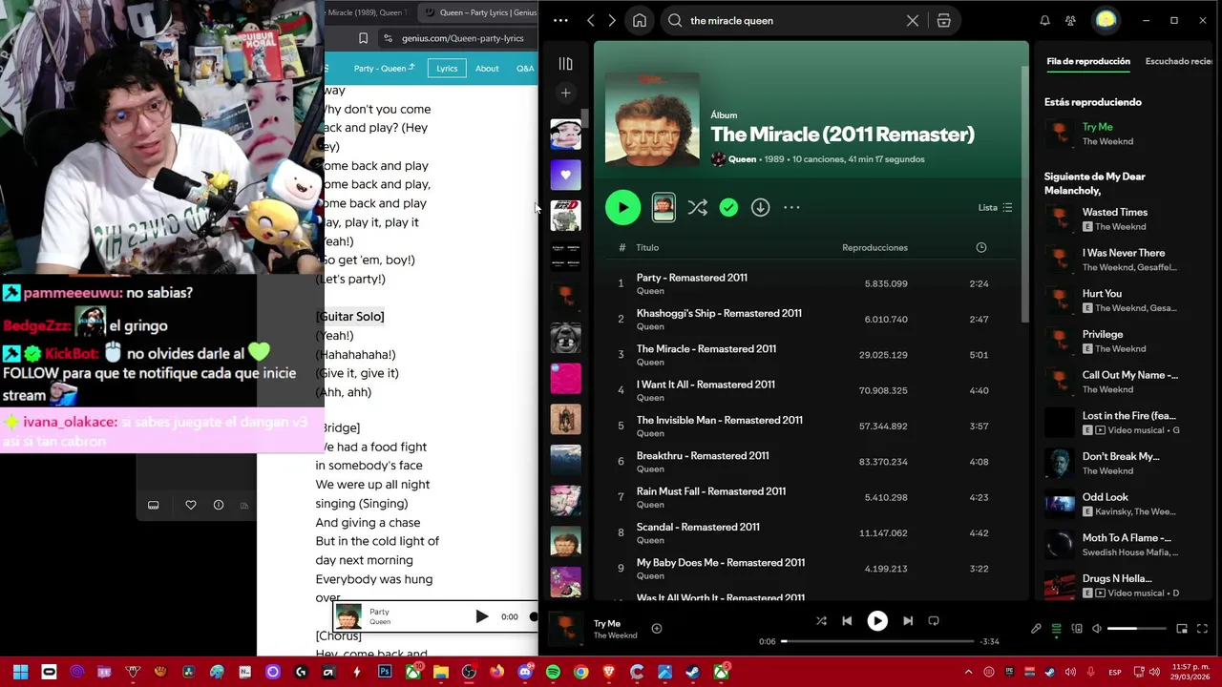Mute Spotify with the speaker icon
Screen dimensions: 1222x687
pos(1097,629)
